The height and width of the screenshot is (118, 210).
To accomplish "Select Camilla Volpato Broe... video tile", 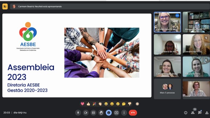I will tap(167, 67).
